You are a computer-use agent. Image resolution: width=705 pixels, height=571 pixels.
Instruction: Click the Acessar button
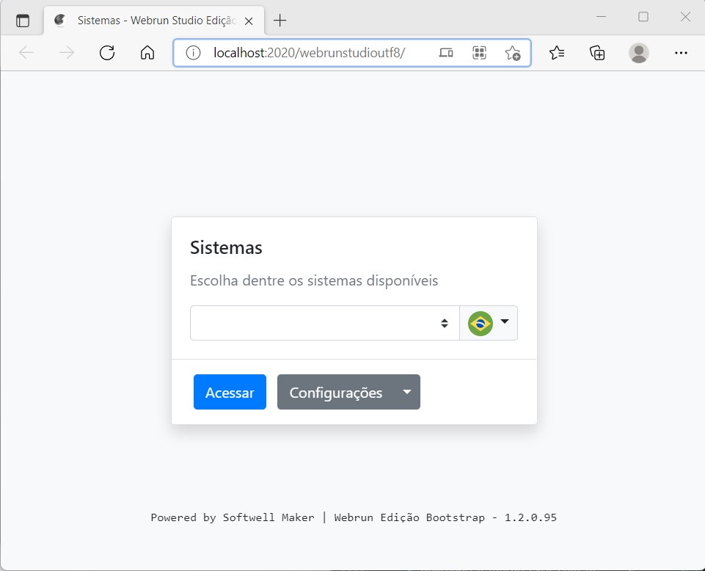point(230,392)
